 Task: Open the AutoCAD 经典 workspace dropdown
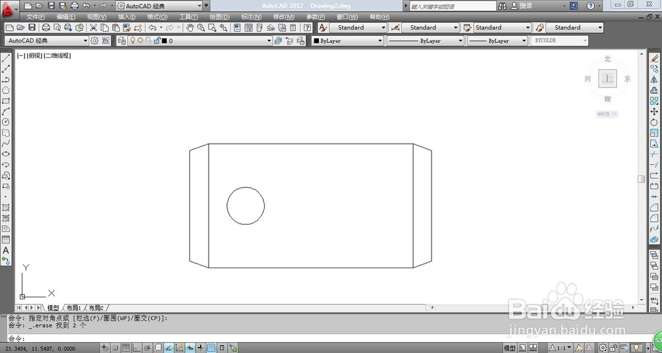pyautogui.click(x=47, y=40)
